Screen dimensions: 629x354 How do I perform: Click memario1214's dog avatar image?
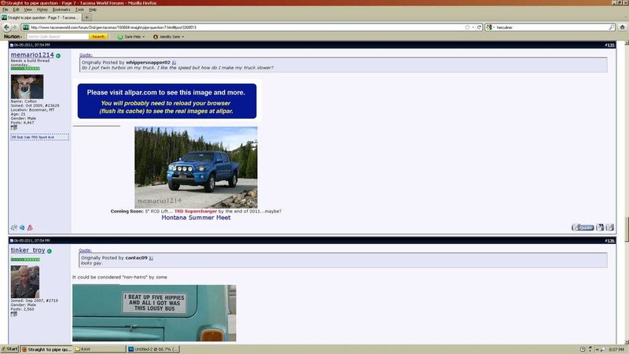(x=27, y=87)
